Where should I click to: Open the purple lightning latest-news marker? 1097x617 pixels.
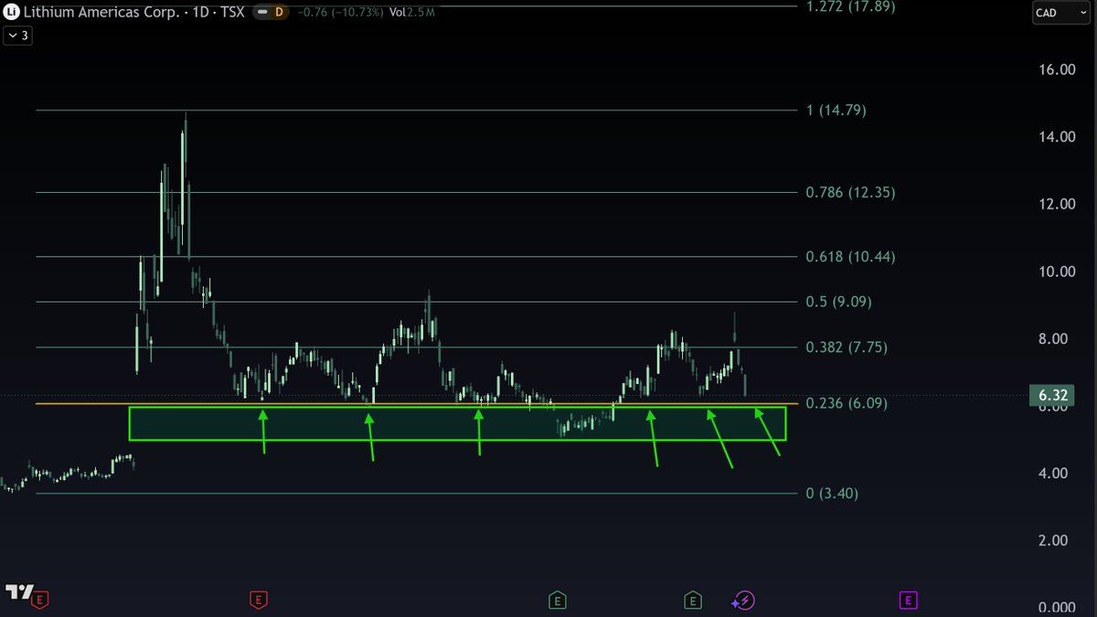(744, 601)
